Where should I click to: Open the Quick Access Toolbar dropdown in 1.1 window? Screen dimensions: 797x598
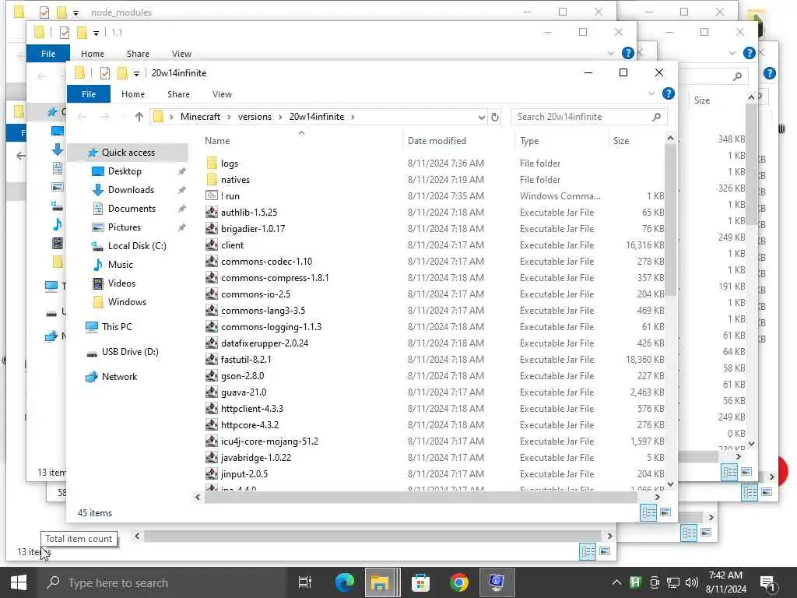[96, 33]
